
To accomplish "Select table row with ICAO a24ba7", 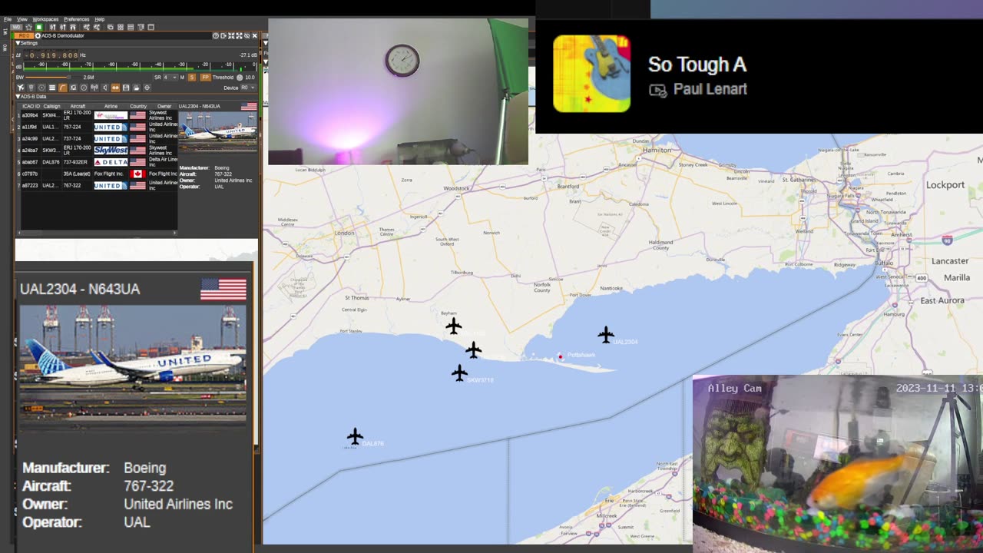I will click(x=98, y=151).
